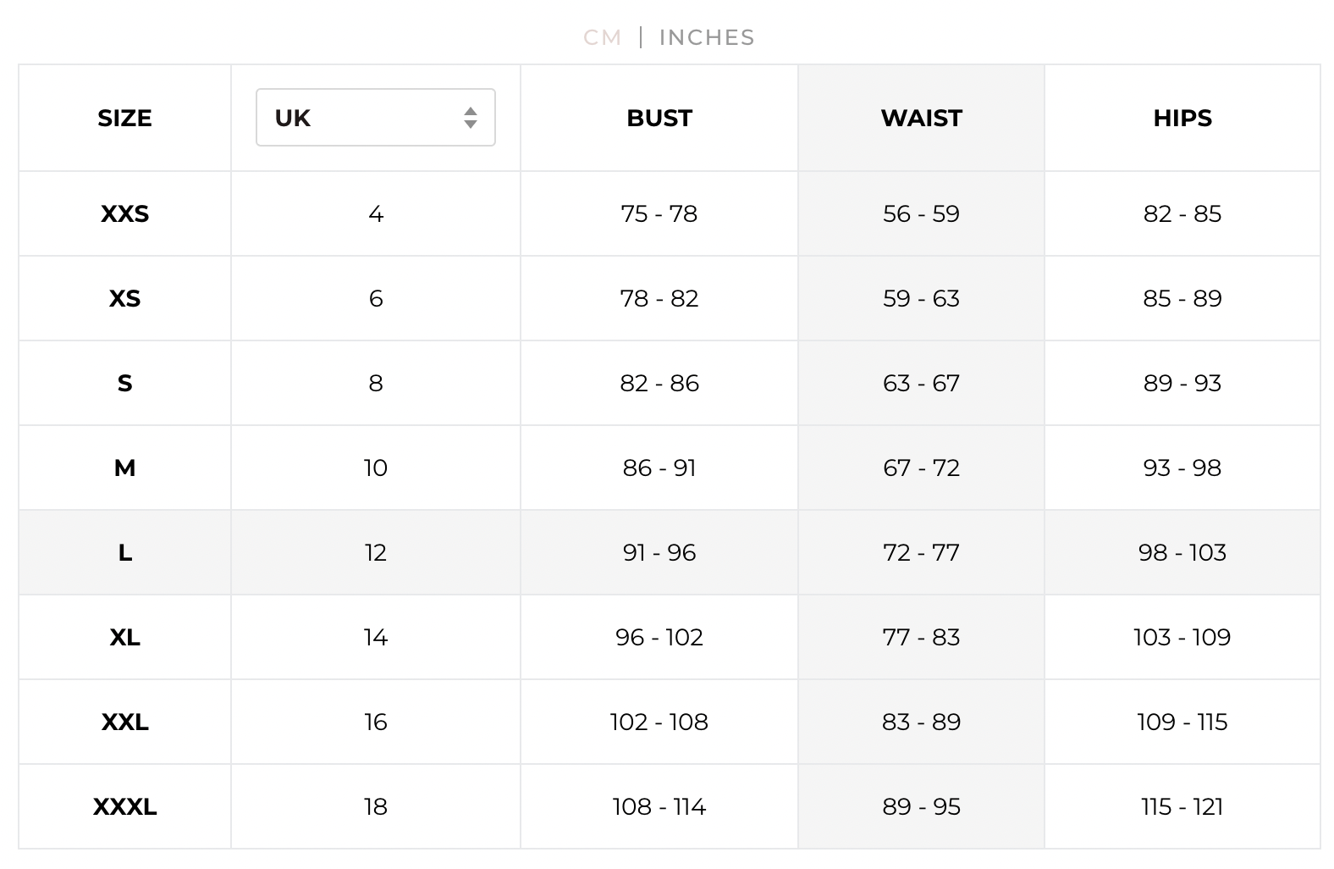Pick the XXL size row label
The width and height of the screenshot is (1334, 869).
124,722
